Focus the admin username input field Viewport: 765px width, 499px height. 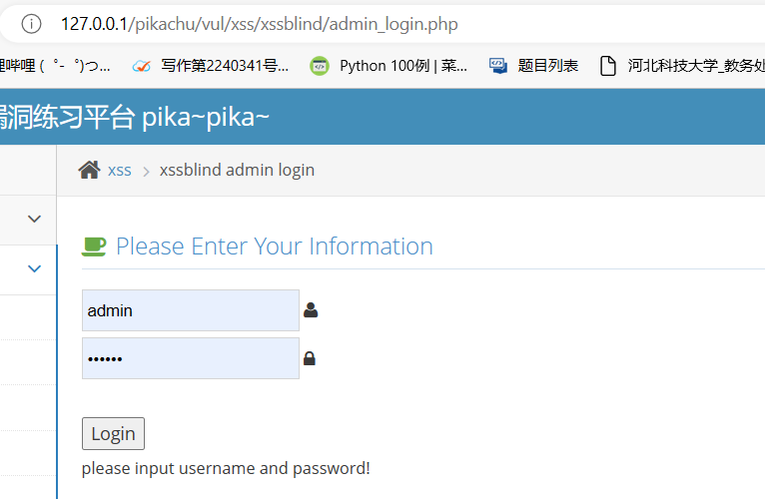(x=190, y=310)
